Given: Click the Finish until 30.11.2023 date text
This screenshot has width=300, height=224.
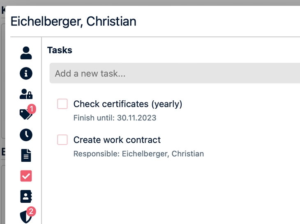Looking at the screenshot, I should click(x=115, y=118).
